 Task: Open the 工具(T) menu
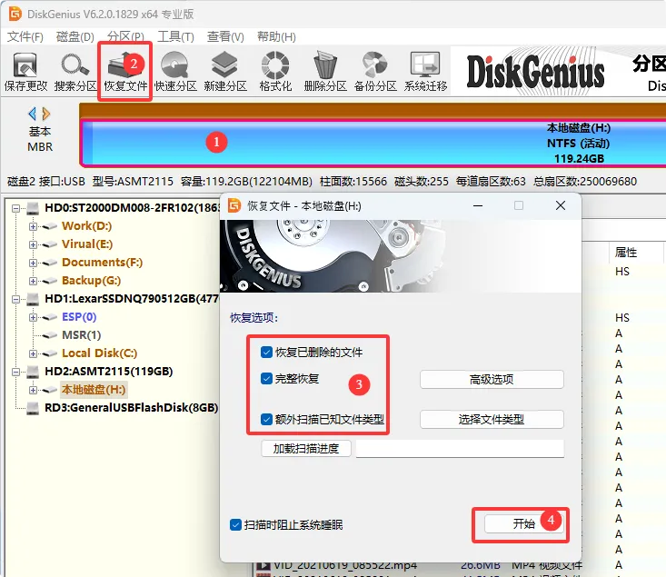coord(175,37)
